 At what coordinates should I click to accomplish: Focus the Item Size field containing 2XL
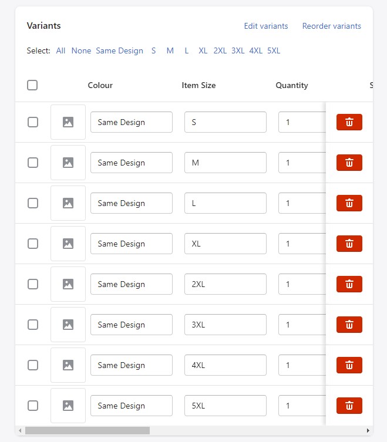click(226, 284)
